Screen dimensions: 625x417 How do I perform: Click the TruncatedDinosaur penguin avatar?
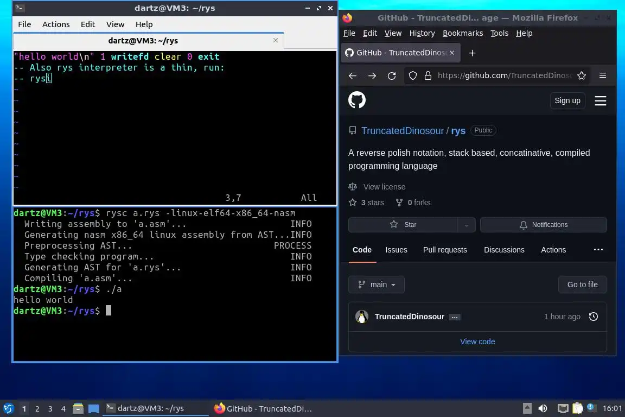coord(361,317)
